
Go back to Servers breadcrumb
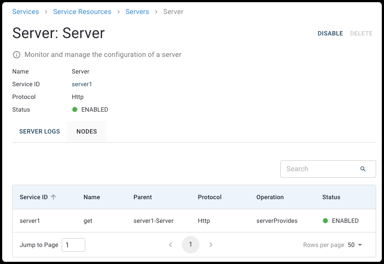click(x=137, y=12)
